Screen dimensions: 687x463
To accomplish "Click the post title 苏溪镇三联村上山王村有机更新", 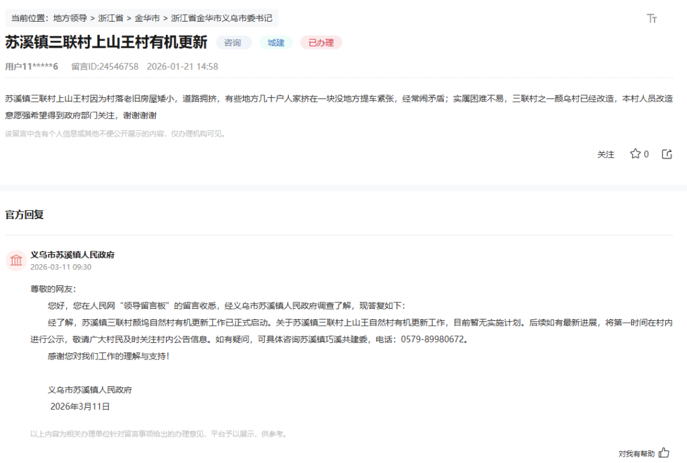I will click(x=106, y=43).
